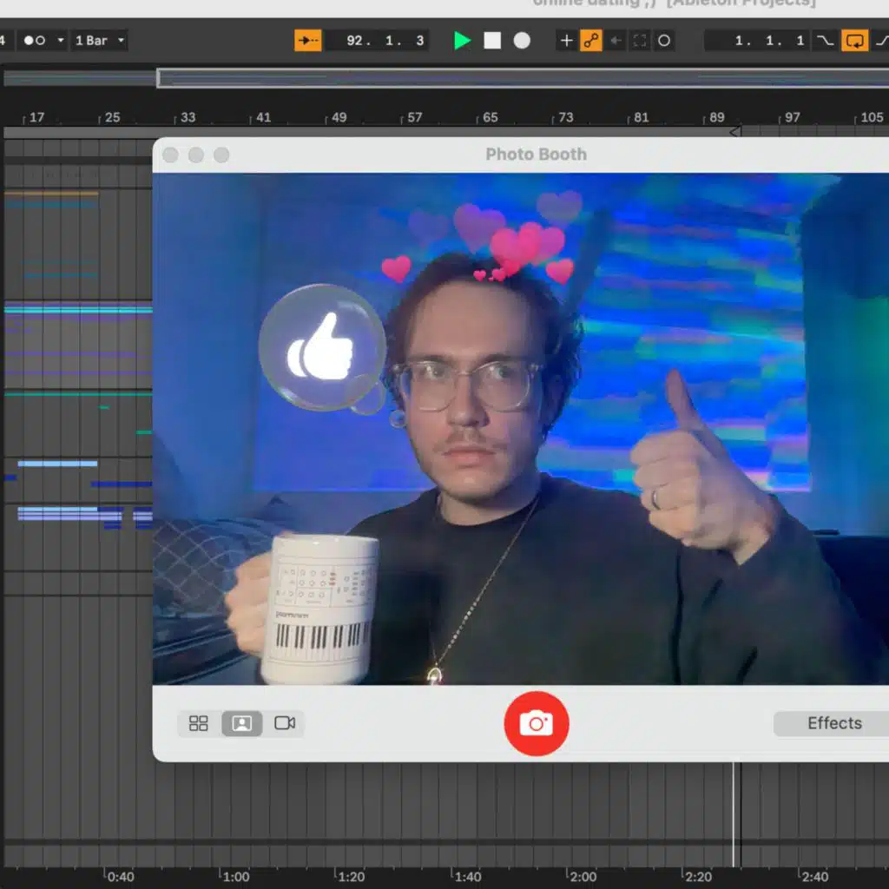Switch to single still photo mode
Viewport: 889px width, 889px height.
[241, 723]
